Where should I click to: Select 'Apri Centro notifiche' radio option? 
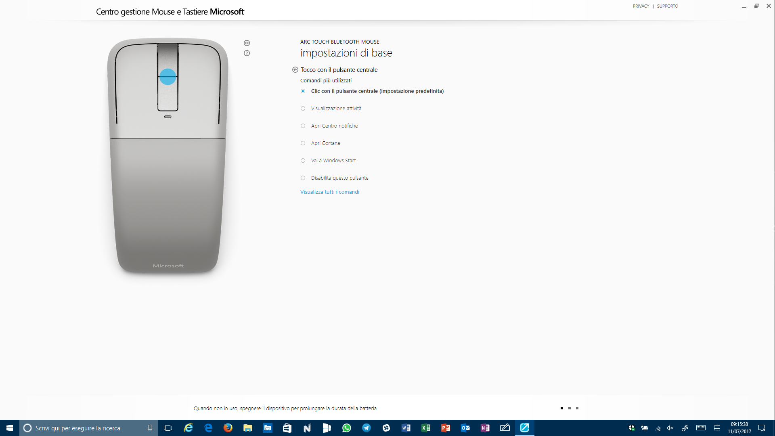pyautogui.click(x=303, y=126)
